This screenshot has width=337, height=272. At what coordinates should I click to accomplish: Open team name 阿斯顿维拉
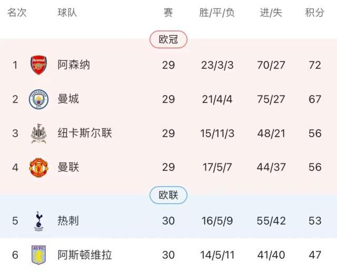[x=85, y=255]
